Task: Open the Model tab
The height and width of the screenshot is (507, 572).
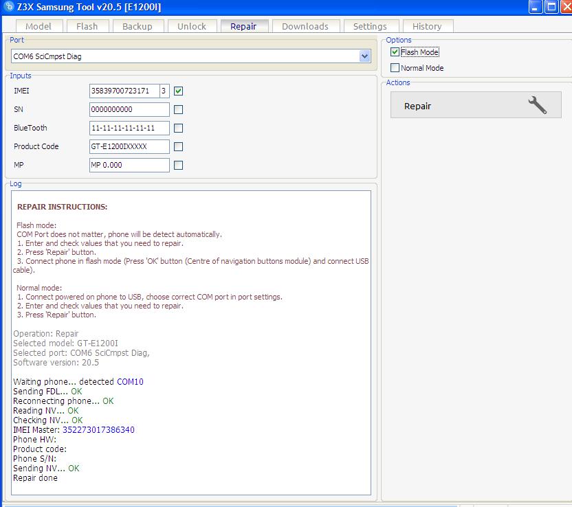Action: [x=38, y=26]
